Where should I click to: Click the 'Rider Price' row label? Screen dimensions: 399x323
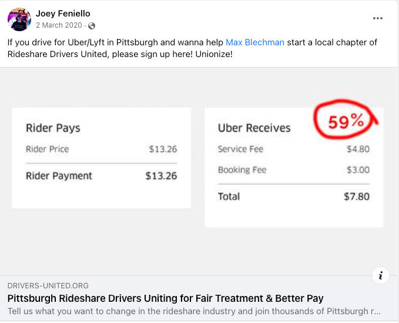[x=47, y=149]
